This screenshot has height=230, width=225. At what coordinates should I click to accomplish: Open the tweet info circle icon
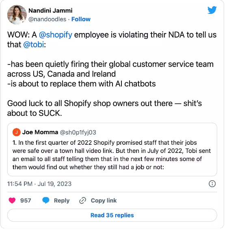pyautogui.click(x=212, y=184)
